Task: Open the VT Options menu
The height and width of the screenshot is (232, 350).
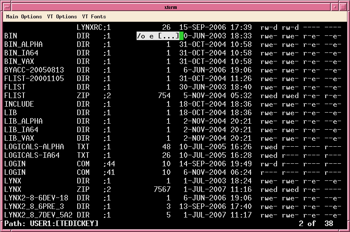Action: pos(62,17)
